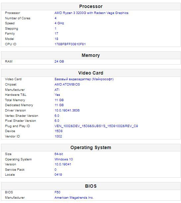This screenshot has height=203, width=181.
Task: Click the Operating System section header
Action: tap(91, 147)
